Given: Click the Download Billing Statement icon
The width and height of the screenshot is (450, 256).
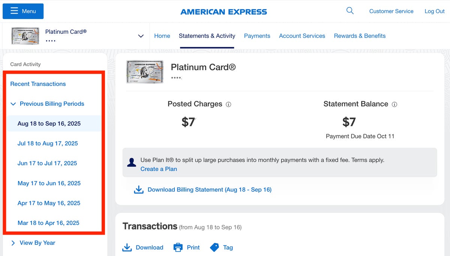Looking at the screenshot, I should pyautogui.click(x=139, y=190).
